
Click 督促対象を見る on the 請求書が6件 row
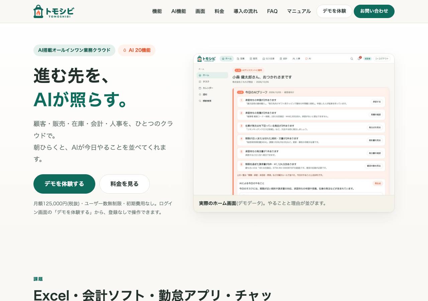pos(374,166)
